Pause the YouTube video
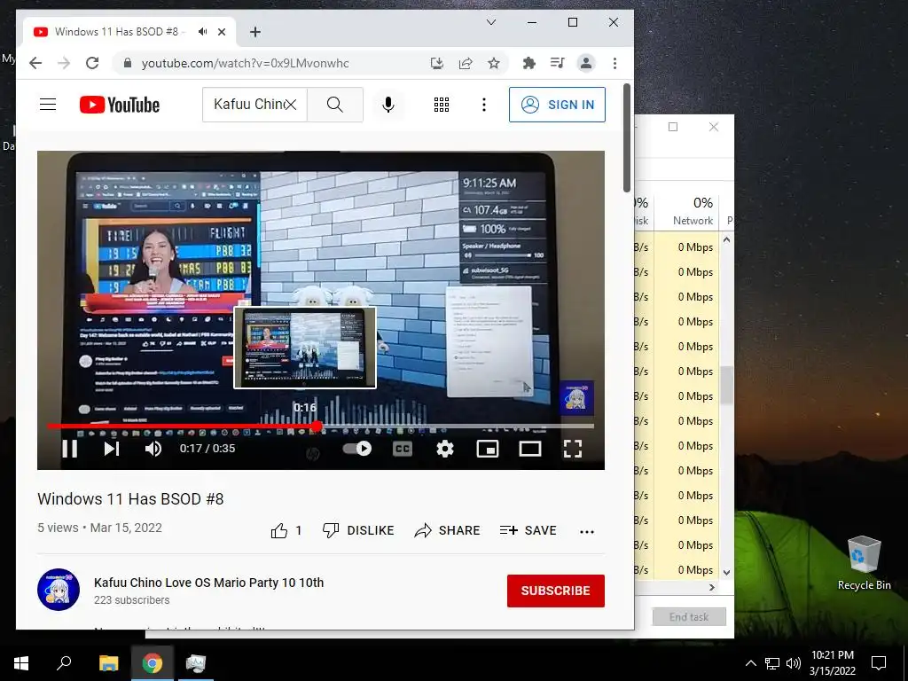908x681 pixels. tap(69, 449)
